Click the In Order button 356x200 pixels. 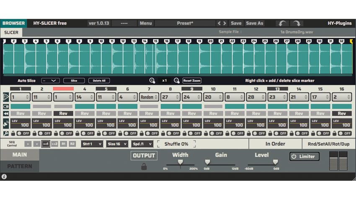(x=276, y=144)
